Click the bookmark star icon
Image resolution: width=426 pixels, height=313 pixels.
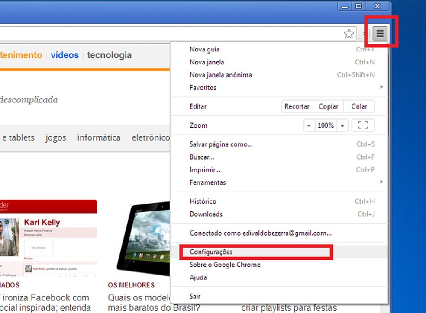pos(349,33)
